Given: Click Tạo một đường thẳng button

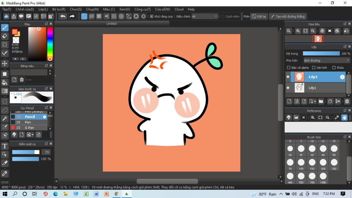Looking at the screenshot, I should pyautogui.click(x=288, y=16).
